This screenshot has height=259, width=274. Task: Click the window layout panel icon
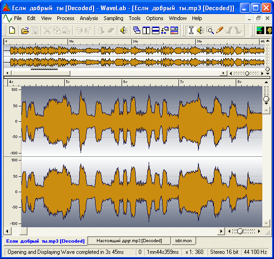click(x=174, y=30)
